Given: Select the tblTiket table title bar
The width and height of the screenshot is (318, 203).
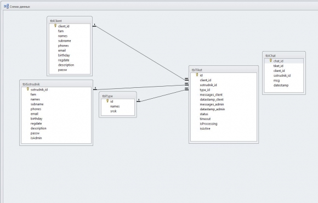Looking at the screenshot, I should [x=224, y=70].
